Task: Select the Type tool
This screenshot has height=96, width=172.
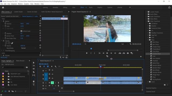Action: pyautogui.click(x=34, y=85)
